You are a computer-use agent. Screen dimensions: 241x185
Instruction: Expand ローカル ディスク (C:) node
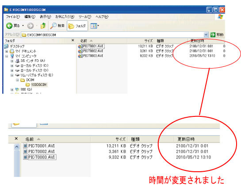click(12, 66)
